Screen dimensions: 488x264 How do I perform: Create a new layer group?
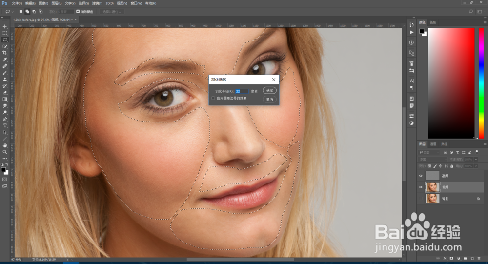click(x=465, y=259)
